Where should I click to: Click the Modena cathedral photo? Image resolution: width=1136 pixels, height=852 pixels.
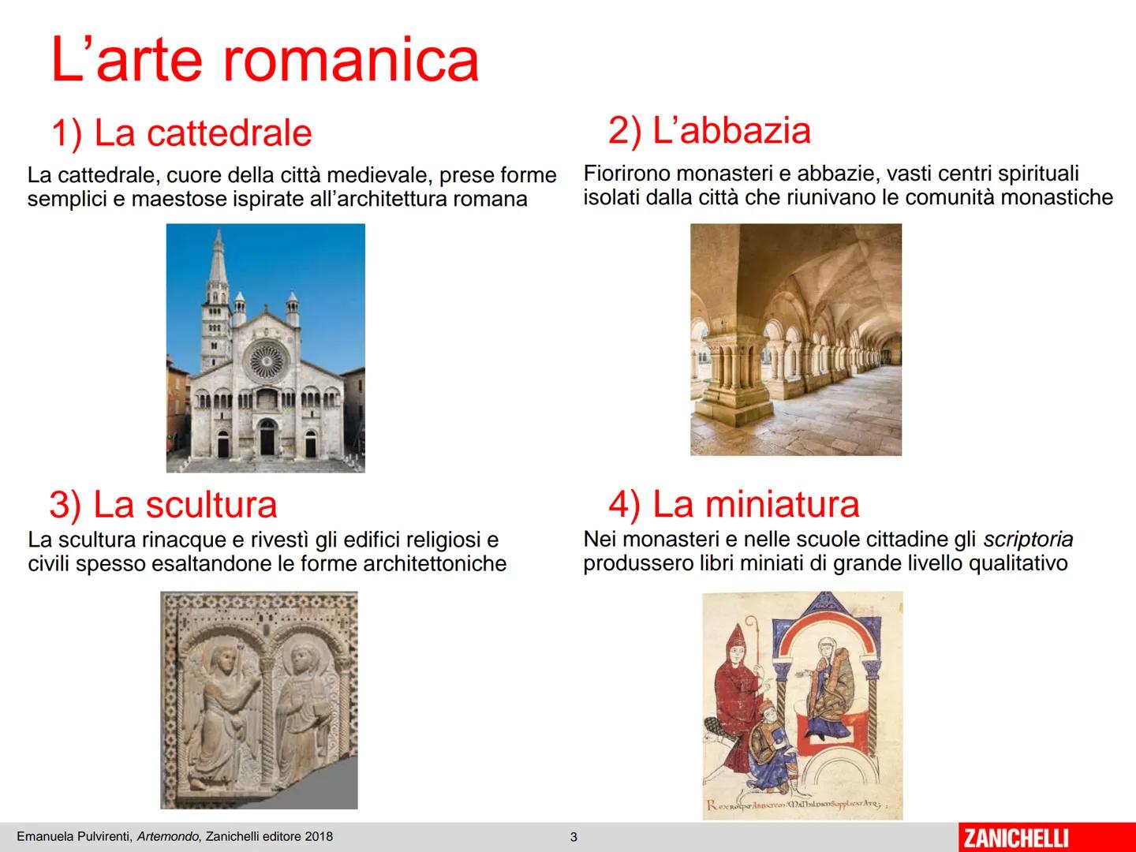point(267,347)
